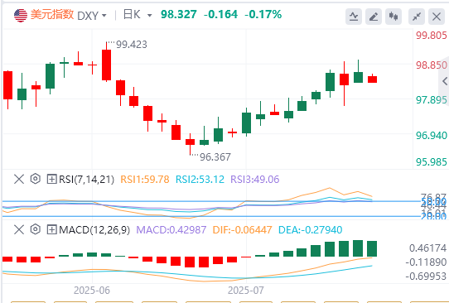Click the MACD(12,26,9) label
Screen dimensions: 449x303
click(x=94, y=230)
